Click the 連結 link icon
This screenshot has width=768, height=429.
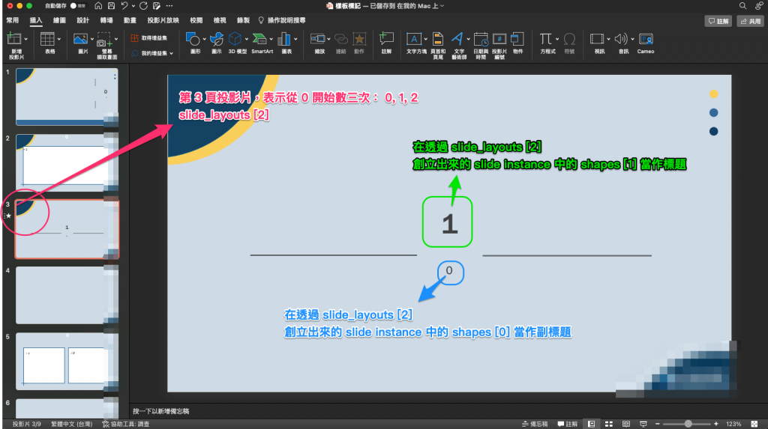click(x=341, y=39)
